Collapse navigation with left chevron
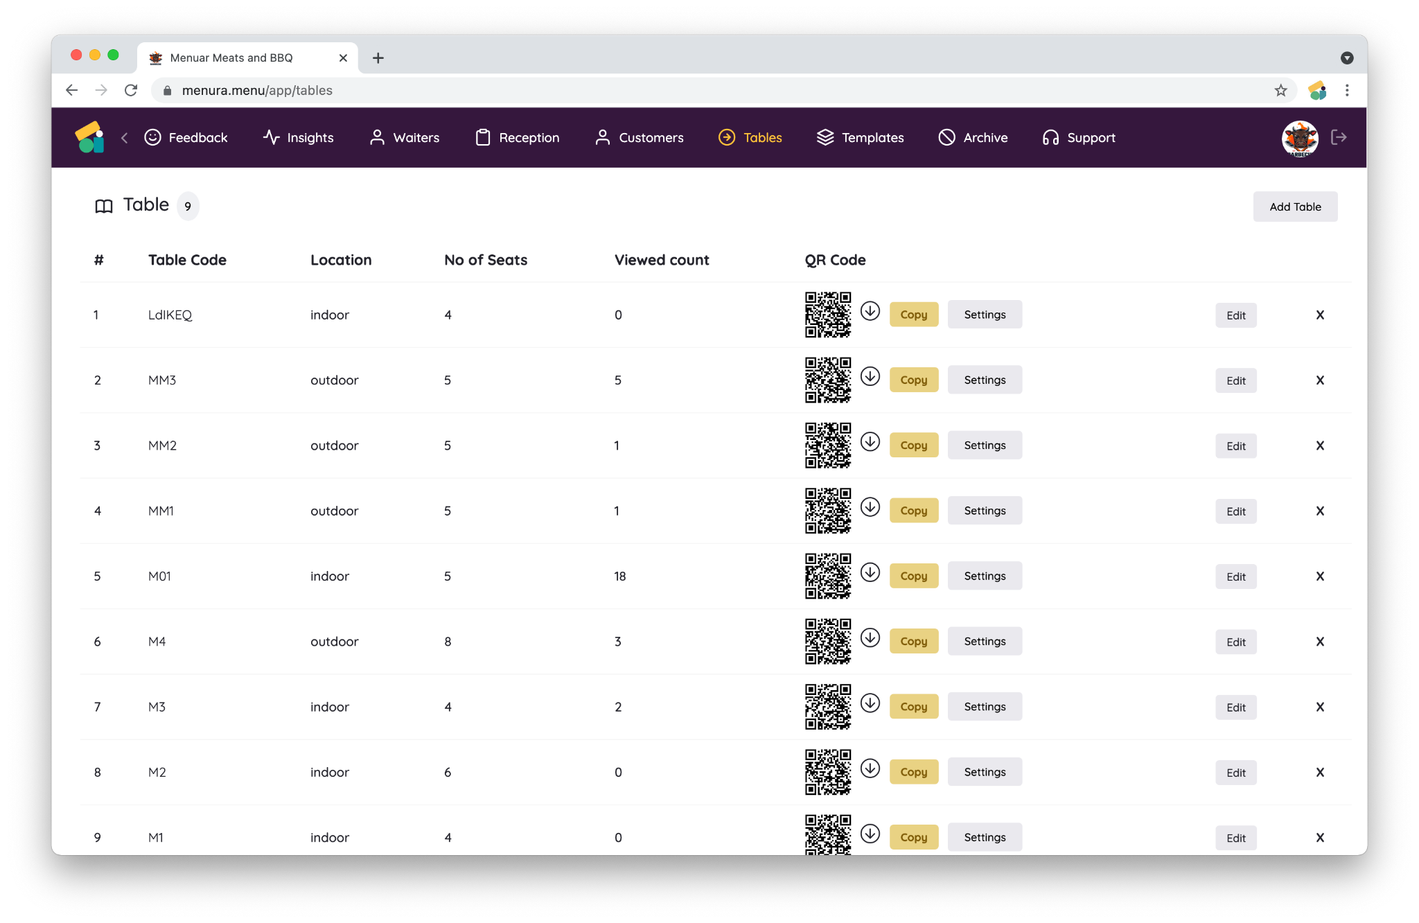This screenshot has width=1419, height=923. click(125, 138)
